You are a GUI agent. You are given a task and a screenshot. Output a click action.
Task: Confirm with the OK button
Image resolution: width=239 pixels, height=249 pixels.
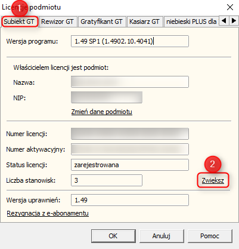click(113, 236)
